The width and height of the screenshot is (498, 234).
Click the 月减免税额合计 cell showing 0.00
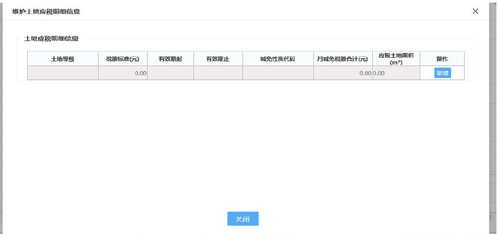[x=343, y=73]
